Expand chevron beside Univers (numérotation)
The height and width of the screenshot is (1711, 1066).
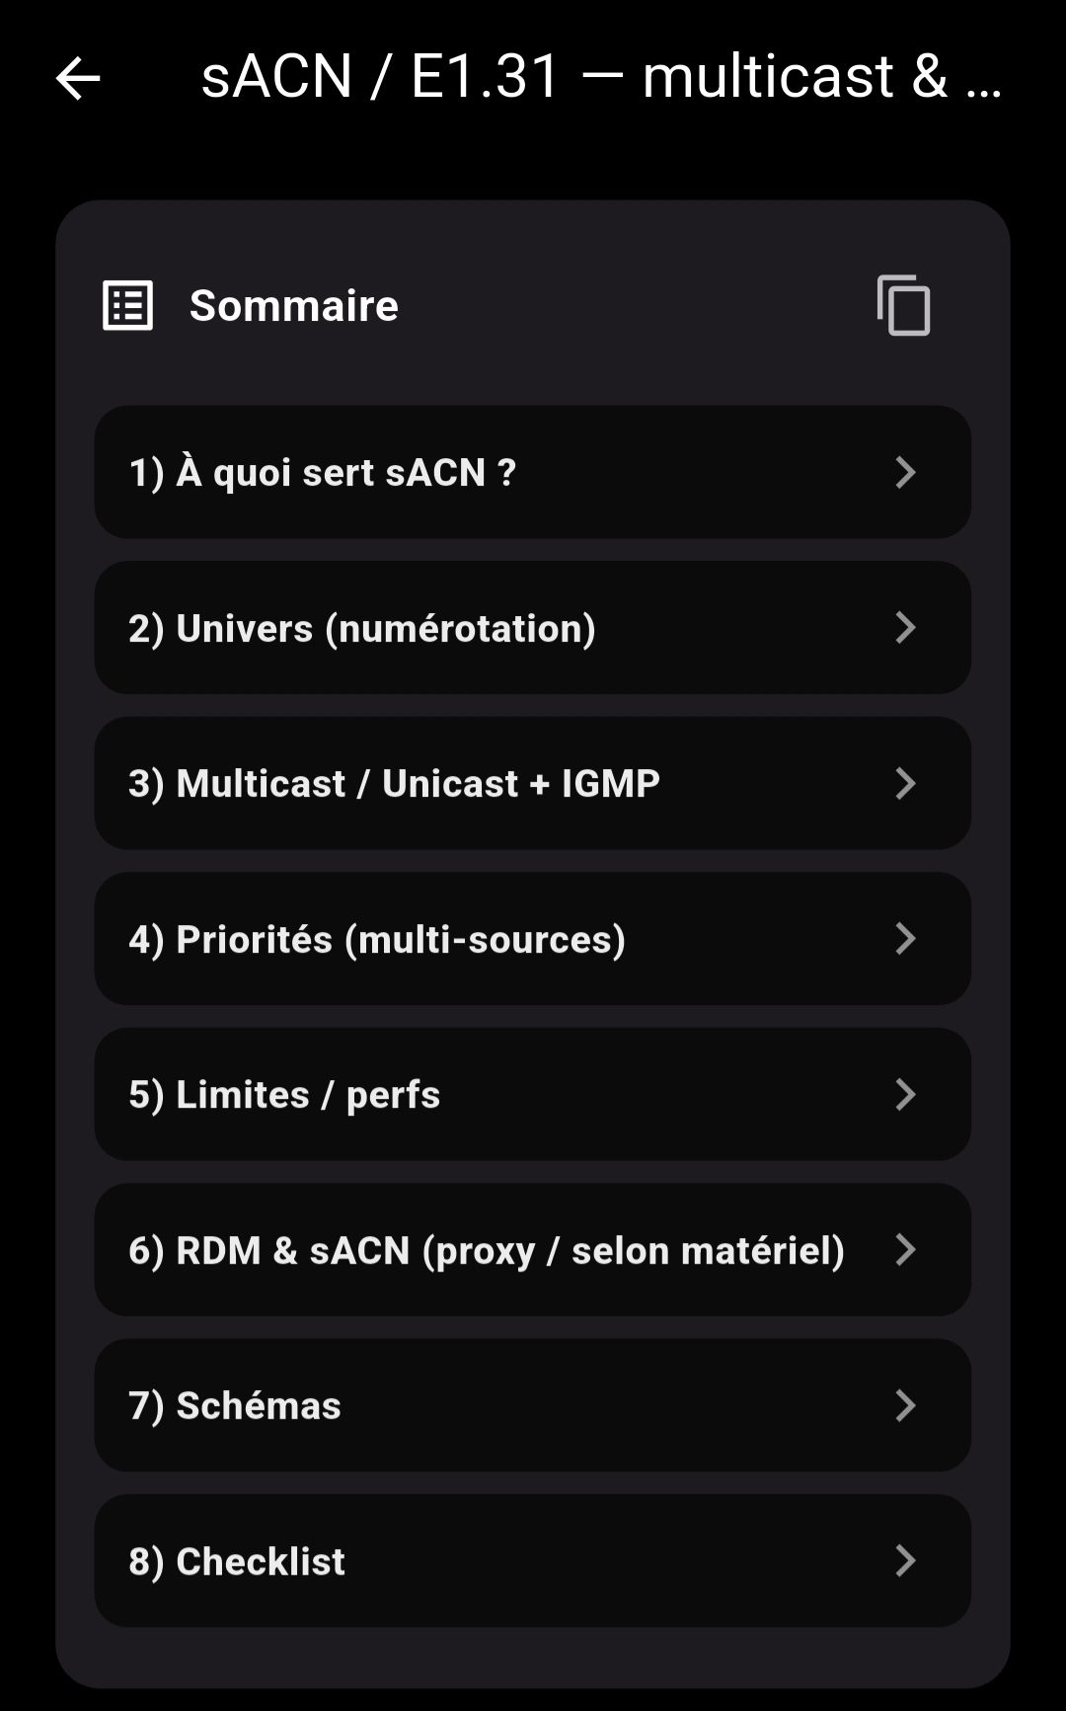(905, 628)
